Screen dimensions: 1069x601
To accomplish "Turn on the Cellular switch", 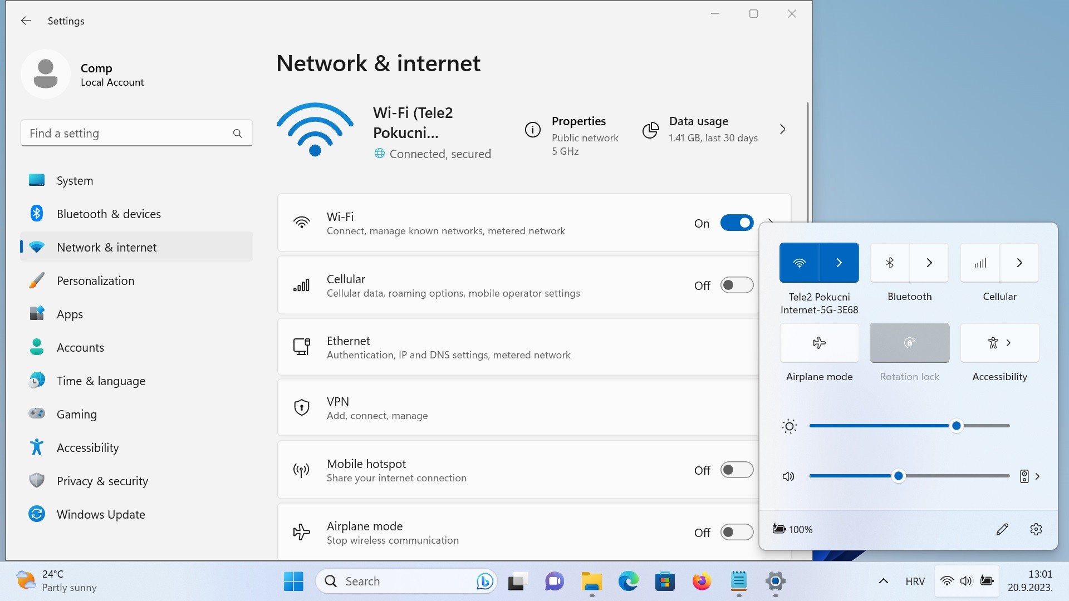I will (x=737, y=285).
